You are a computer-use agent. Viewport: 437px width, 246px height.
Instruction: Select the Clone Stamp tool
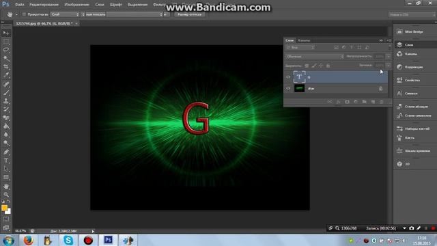(x=6, y=100)
